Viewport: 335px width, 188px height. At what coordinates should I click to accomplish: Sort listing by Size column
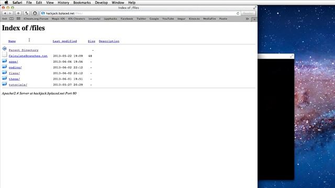click(92, 41)
